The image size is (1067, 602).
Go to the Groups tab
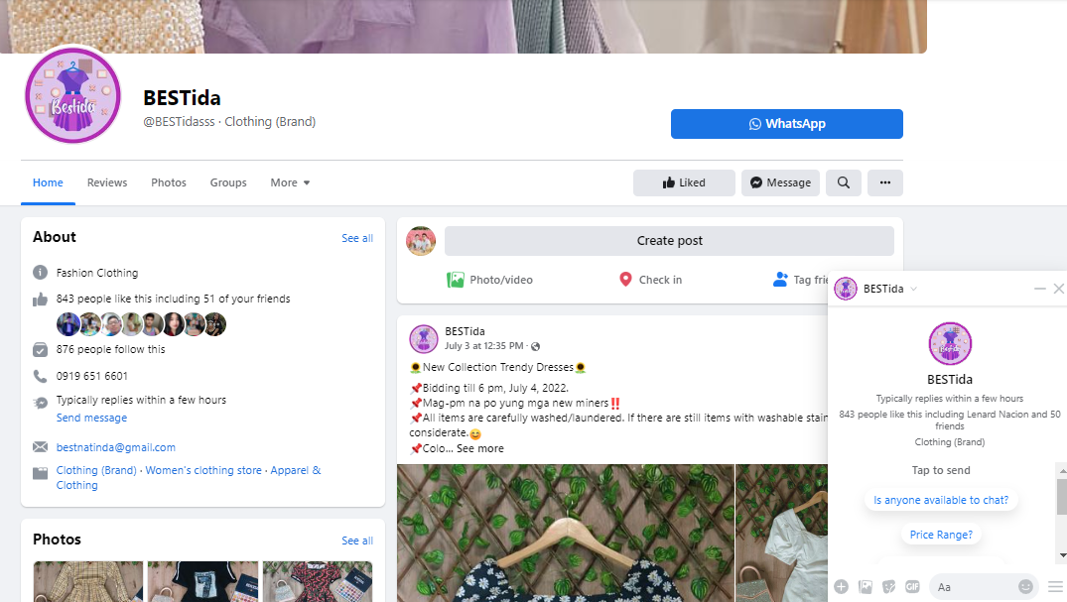click(228, 182)
